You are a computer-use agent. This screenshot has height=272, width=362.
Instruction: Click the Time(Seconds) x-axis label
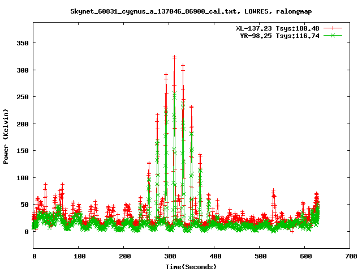coord(191,267)
